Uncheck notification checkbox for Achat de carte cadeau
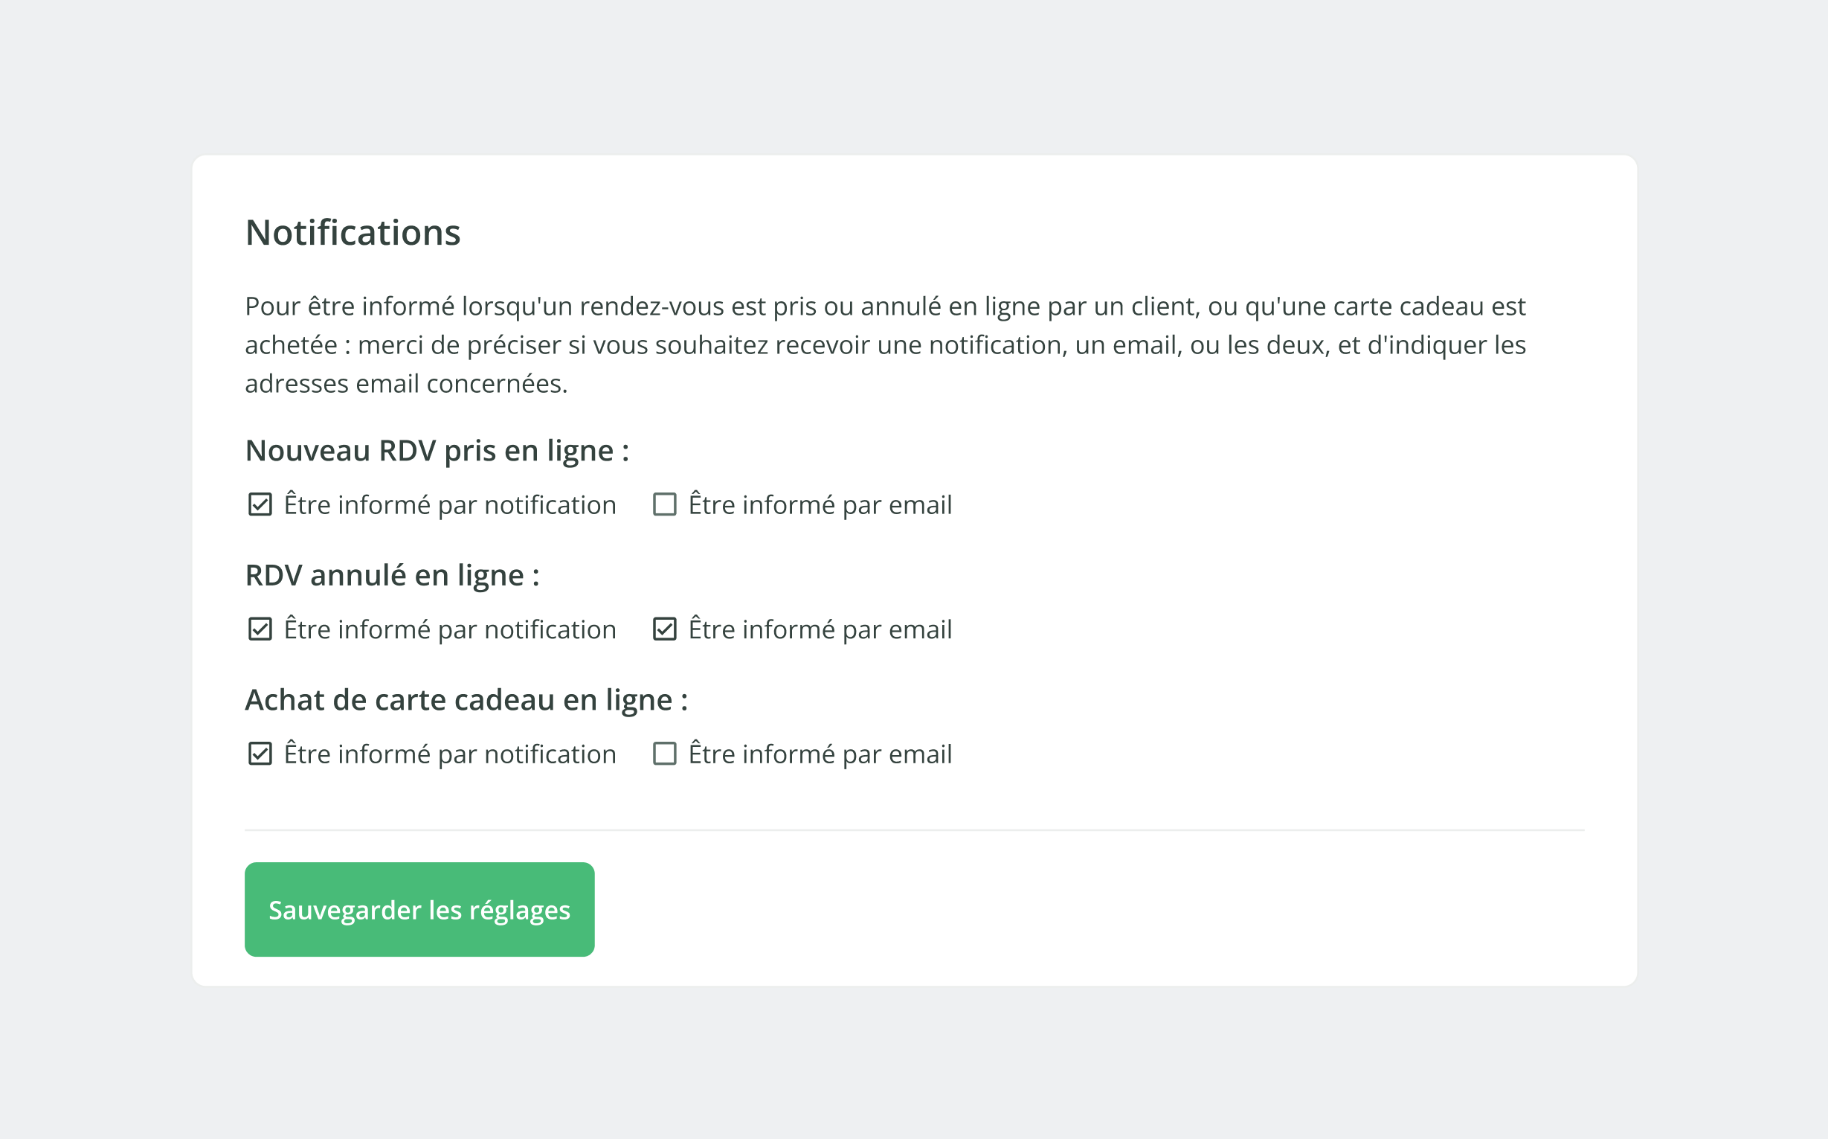1828x1139 pixels. (260, 754)
